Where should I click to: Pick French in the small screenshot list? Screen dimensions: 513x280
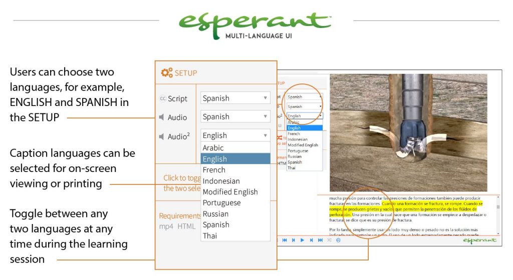pos(305,134)
